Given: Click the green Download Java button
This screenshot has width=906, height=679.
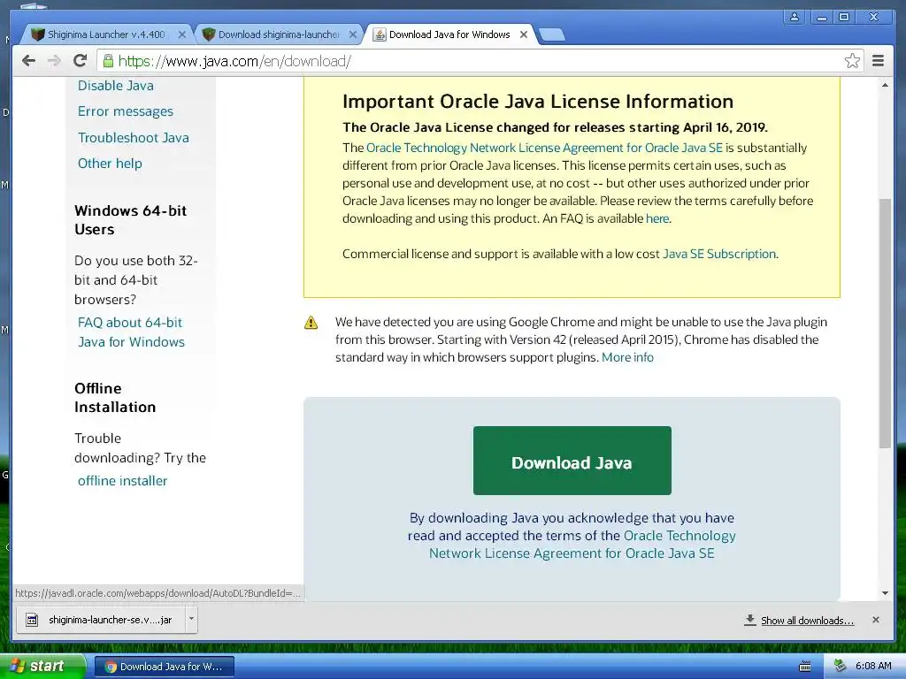Looking at the screenshot, I should click(572, 460).
